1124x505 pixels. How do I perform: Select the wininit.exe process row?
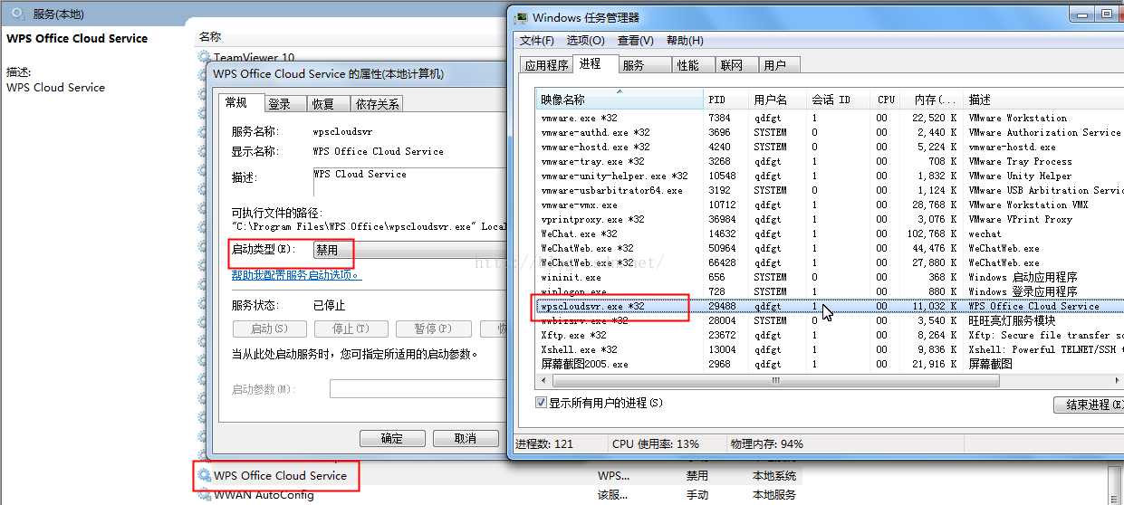830,277
